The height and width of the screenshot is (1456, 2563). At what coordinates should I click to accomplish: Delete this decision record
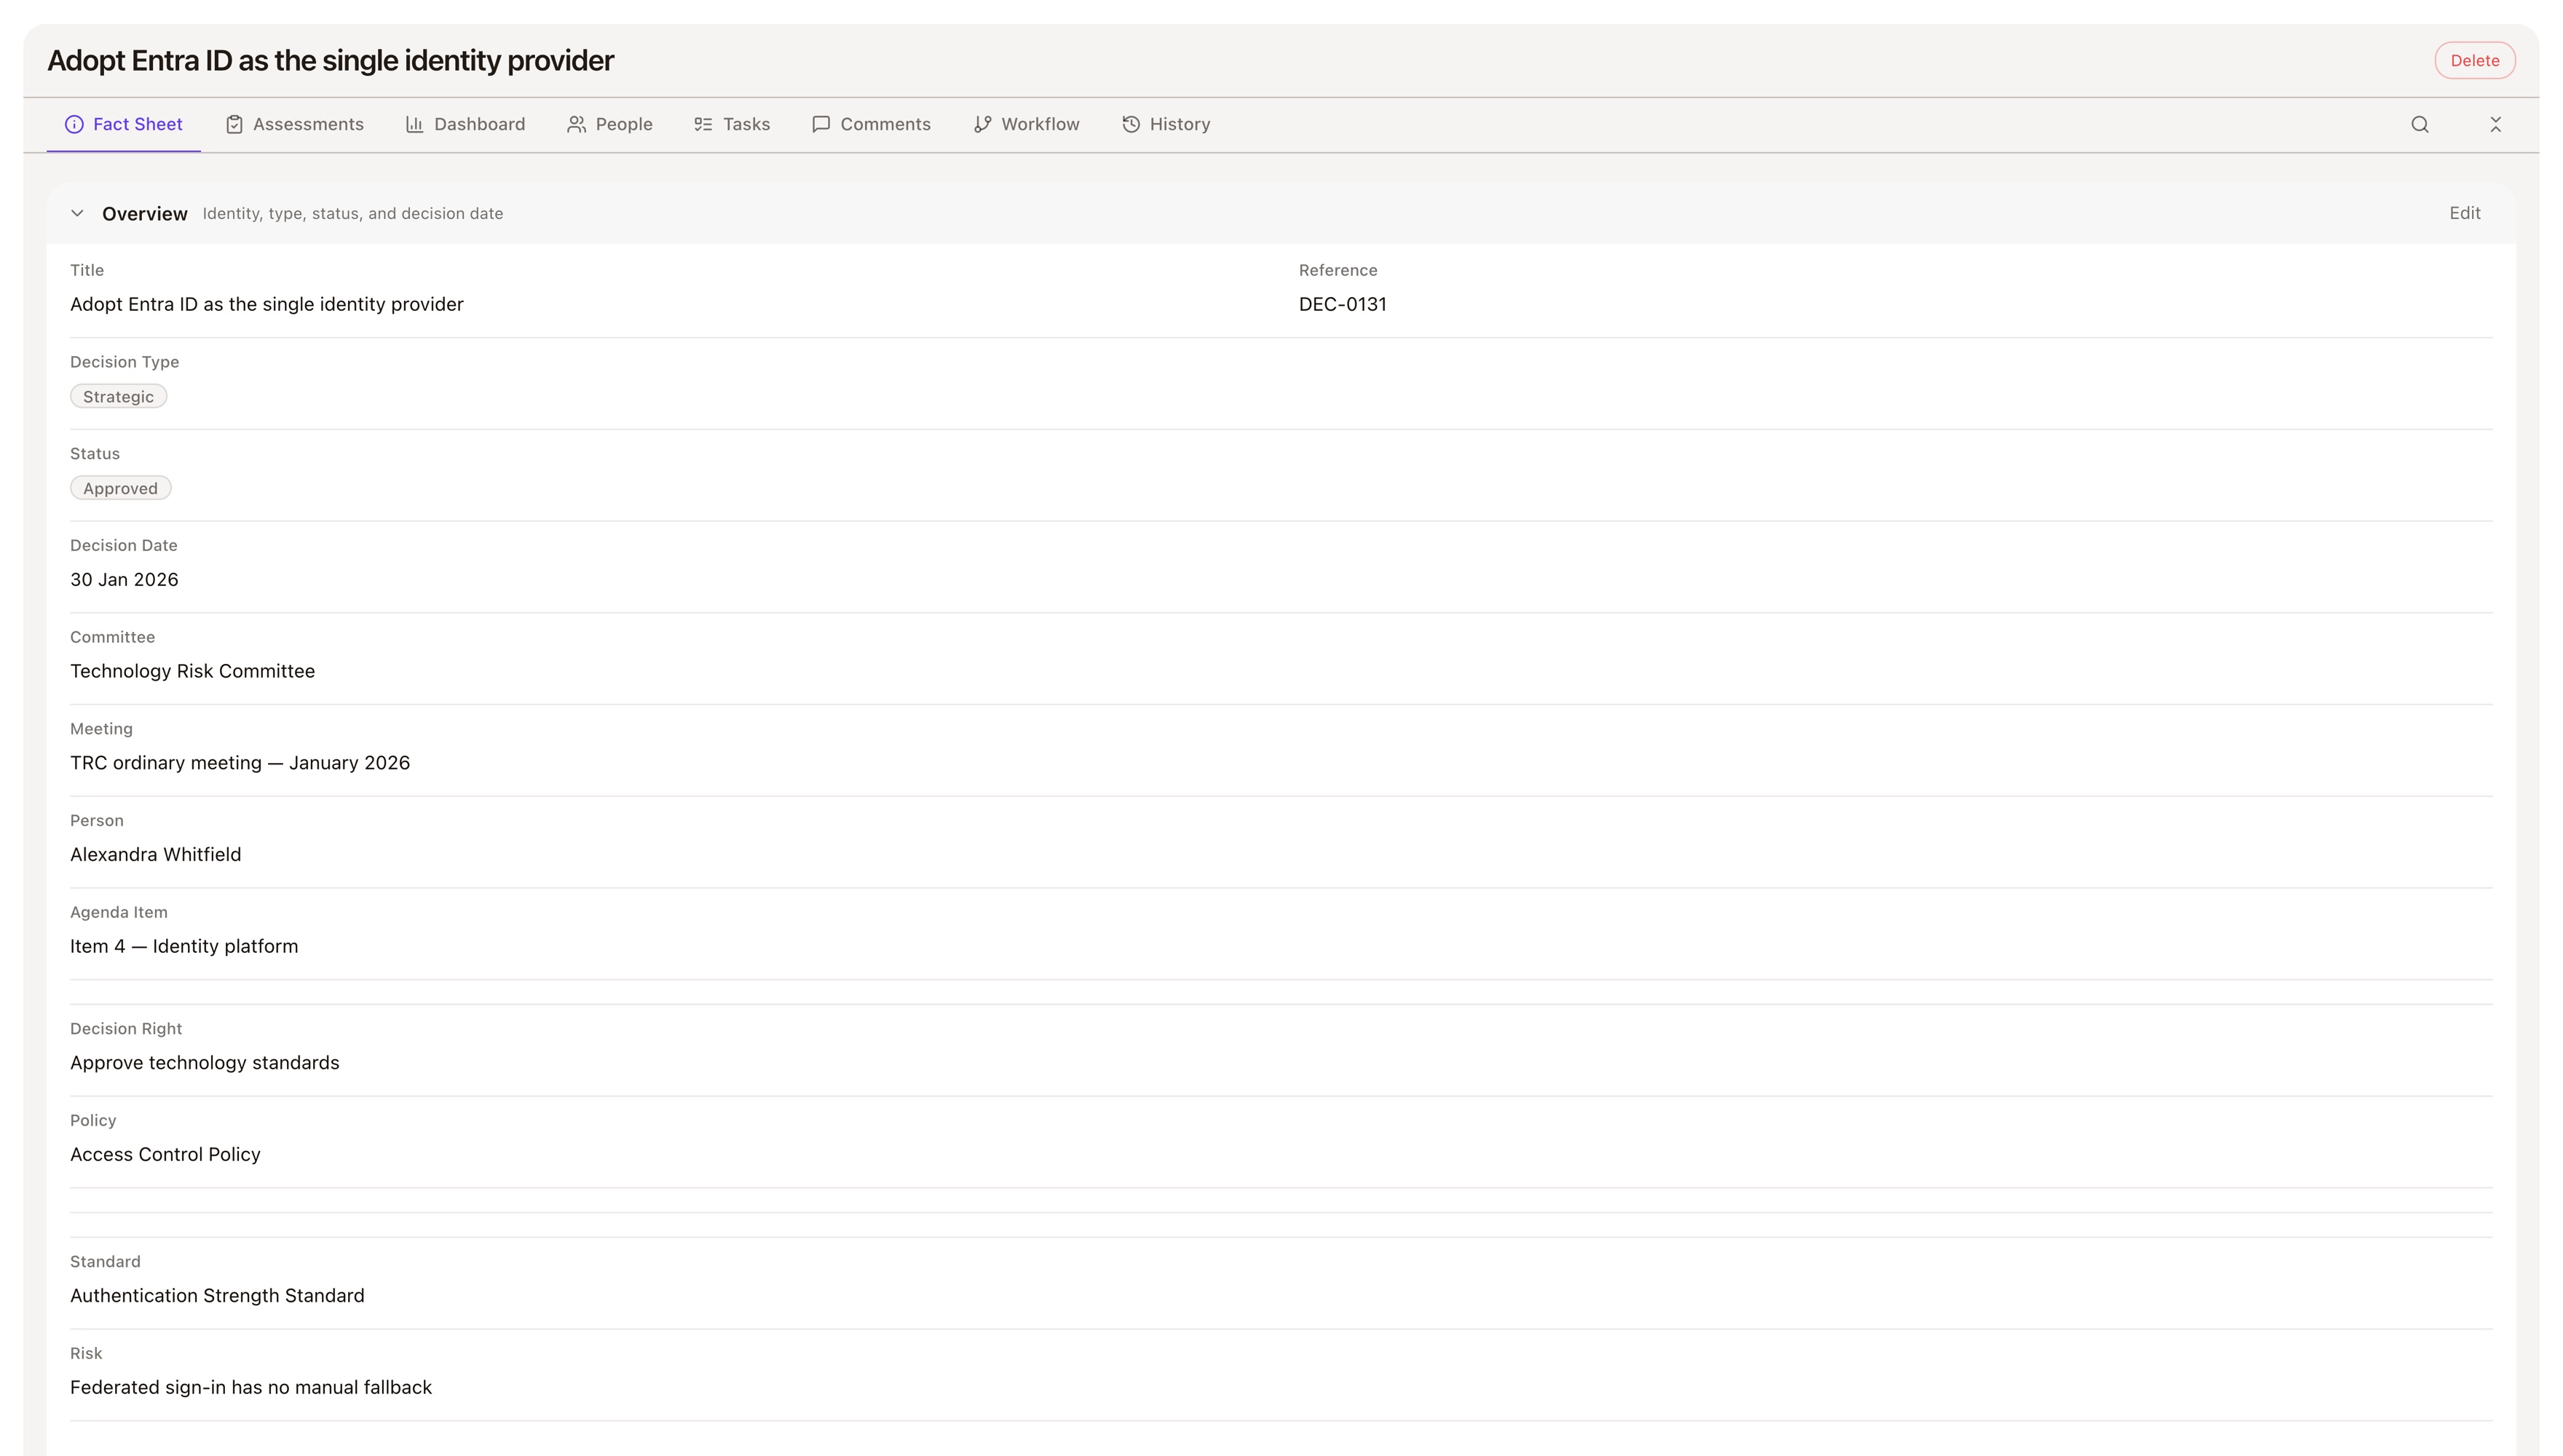tap(2474, 60)
